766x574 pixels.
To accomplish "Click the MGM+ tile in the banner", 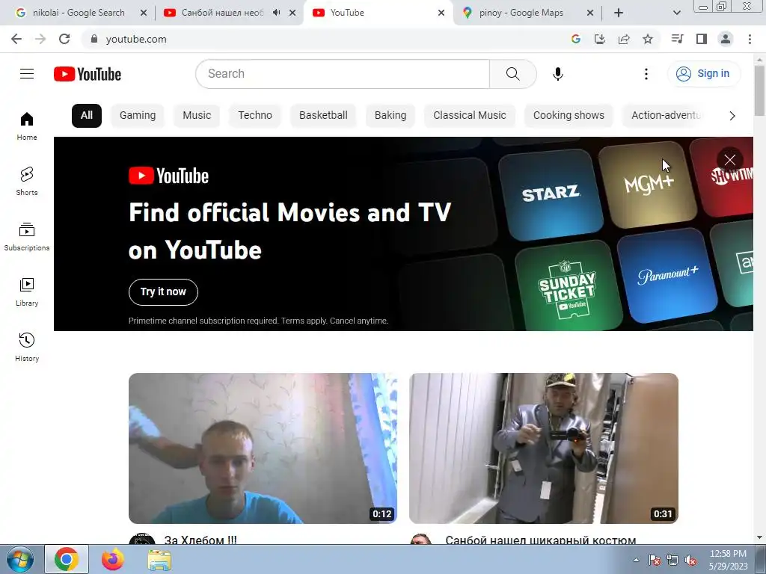I will (649, 185).
